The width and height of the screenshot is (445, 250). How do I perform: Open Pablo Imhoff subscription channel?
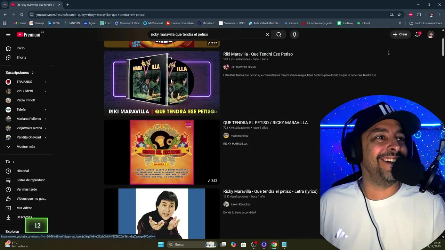pyautogui.click(x=26, y=100)
